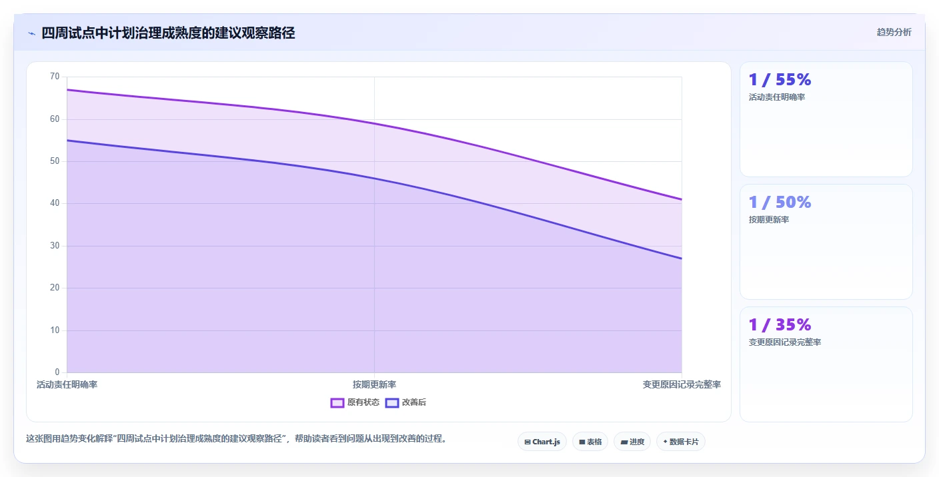Click the 原有状态 legend label
939x477 pixels.
pyautogui.click(x=363, y=402)
